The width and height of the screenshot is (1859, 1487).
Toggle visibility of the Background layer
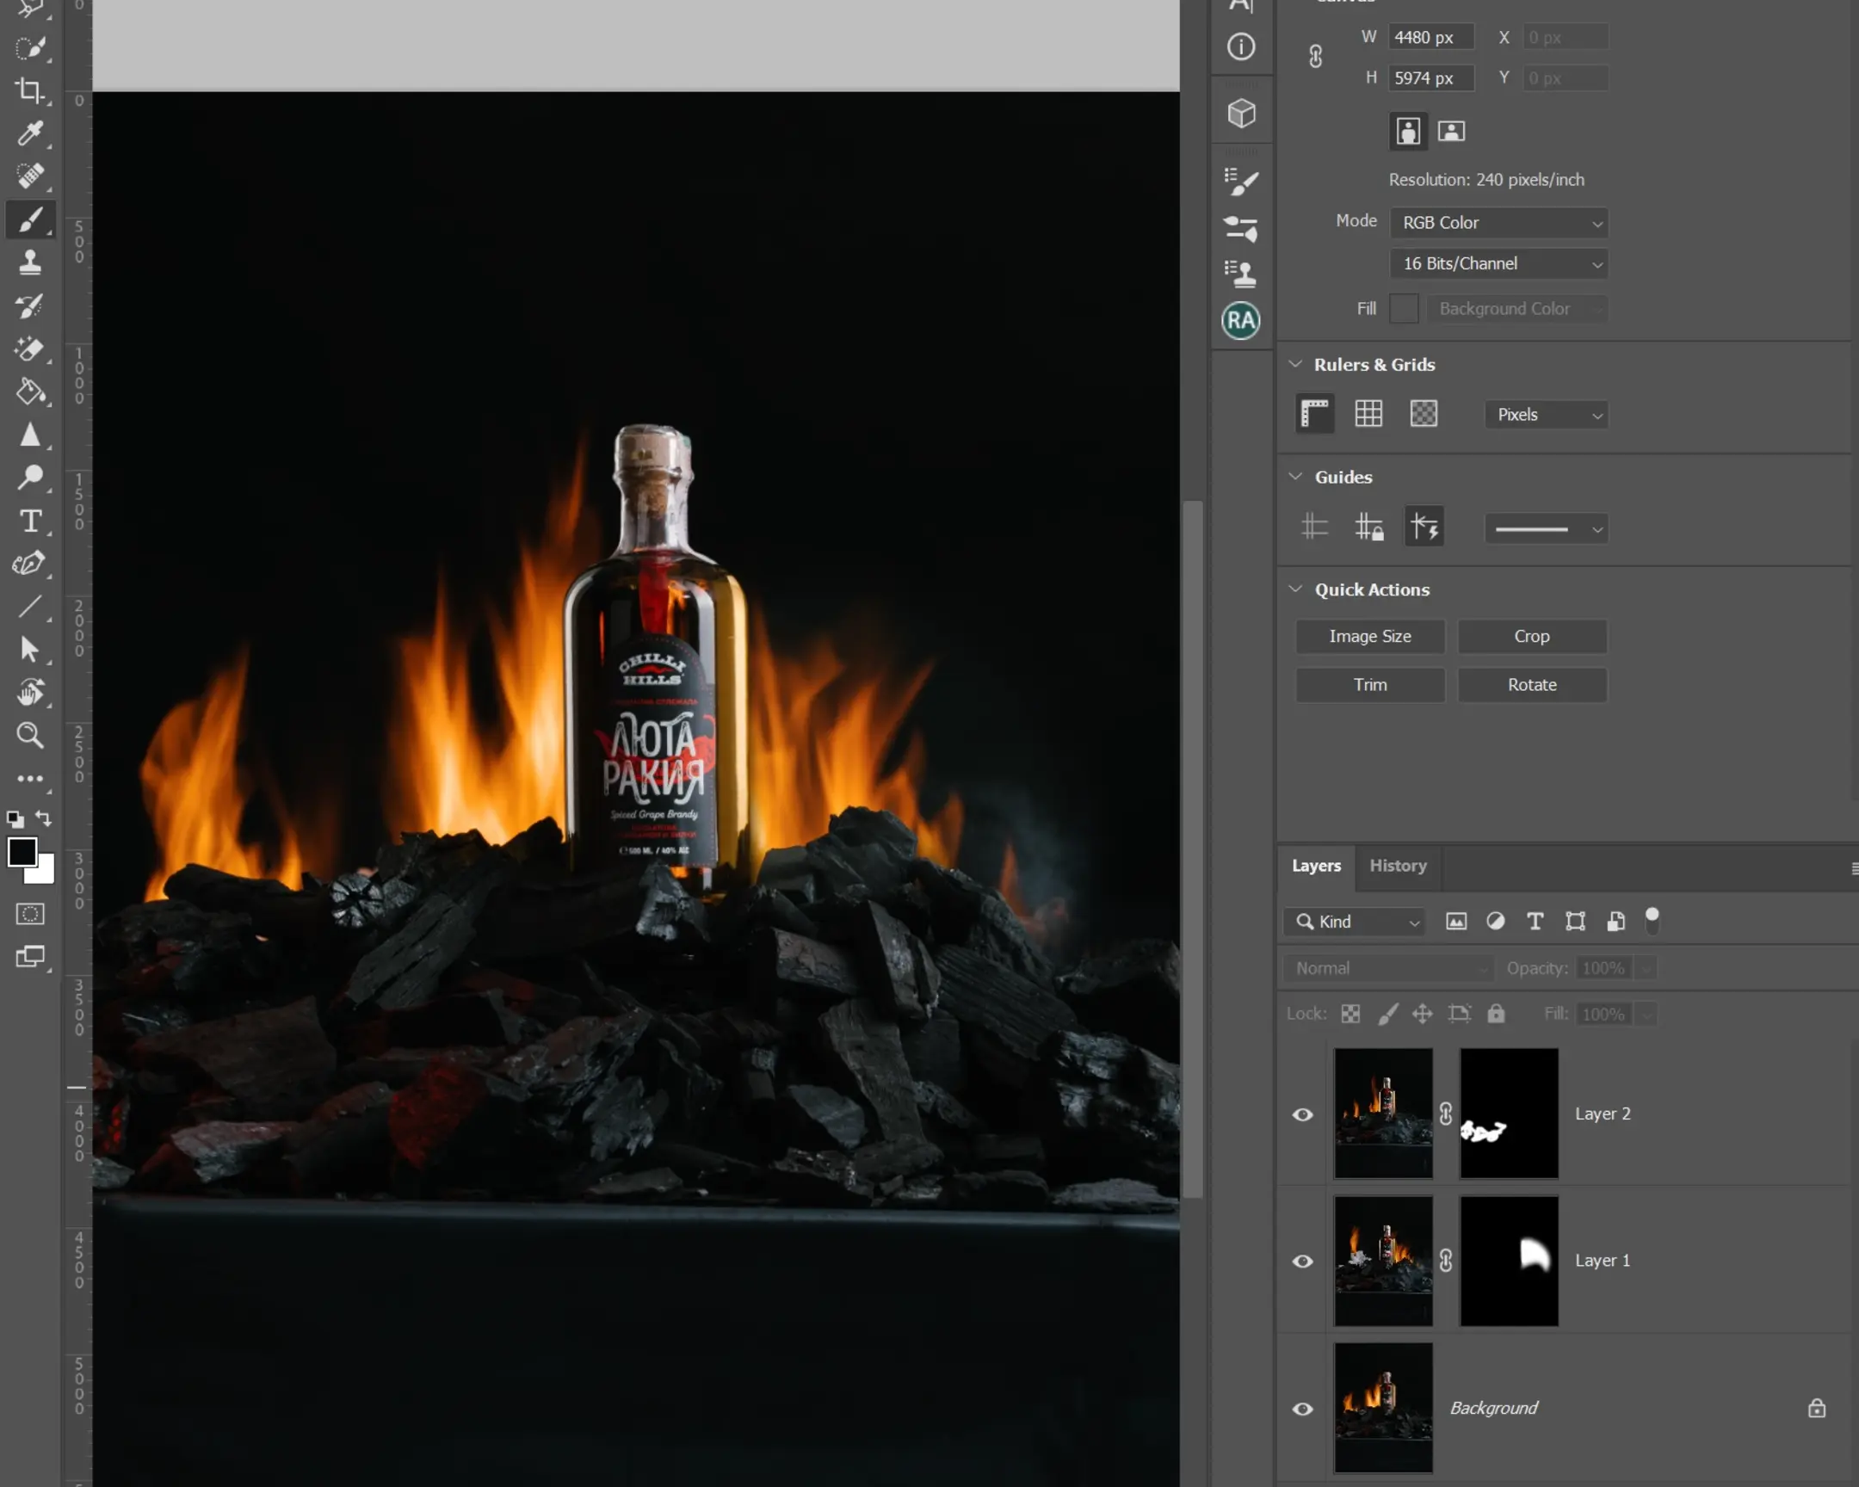1303,1409
